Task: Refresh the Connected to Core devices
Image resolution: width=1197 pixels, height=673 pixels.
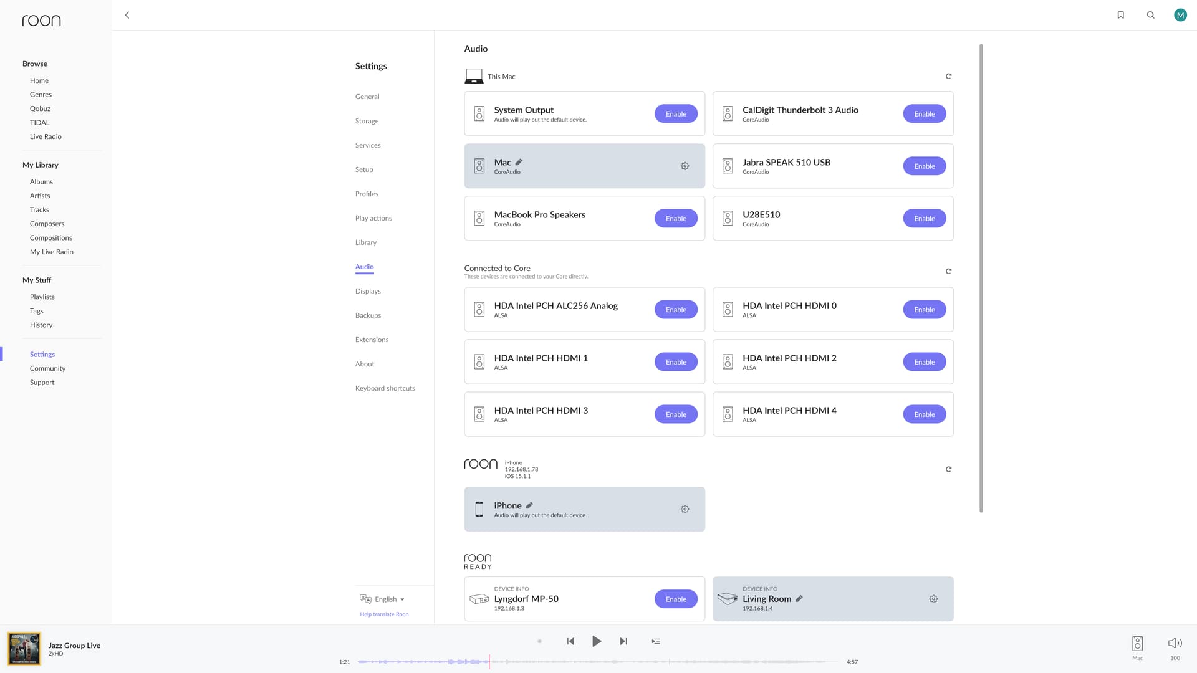Action: [948, 271]
